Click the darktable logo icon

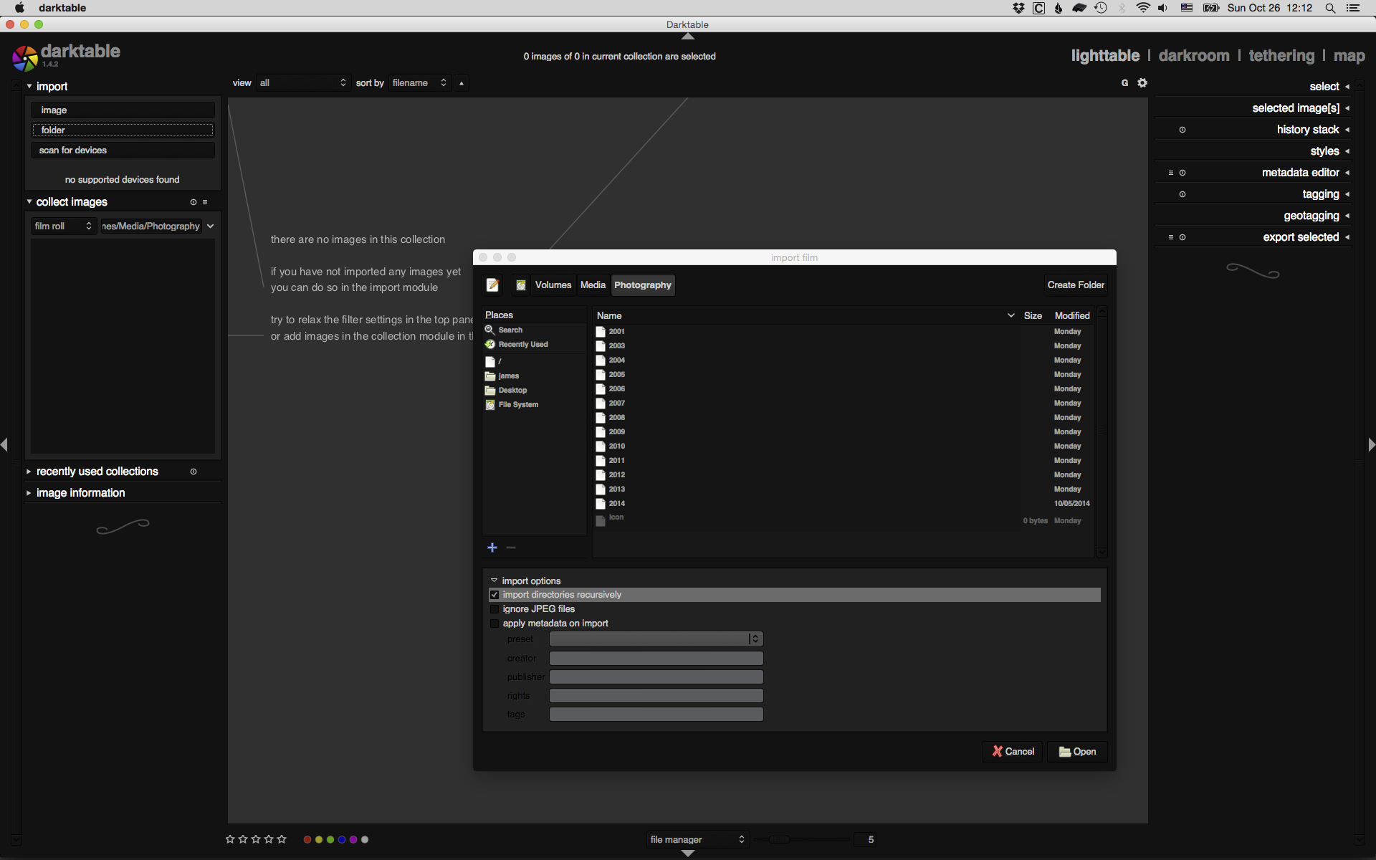point(24,58)
